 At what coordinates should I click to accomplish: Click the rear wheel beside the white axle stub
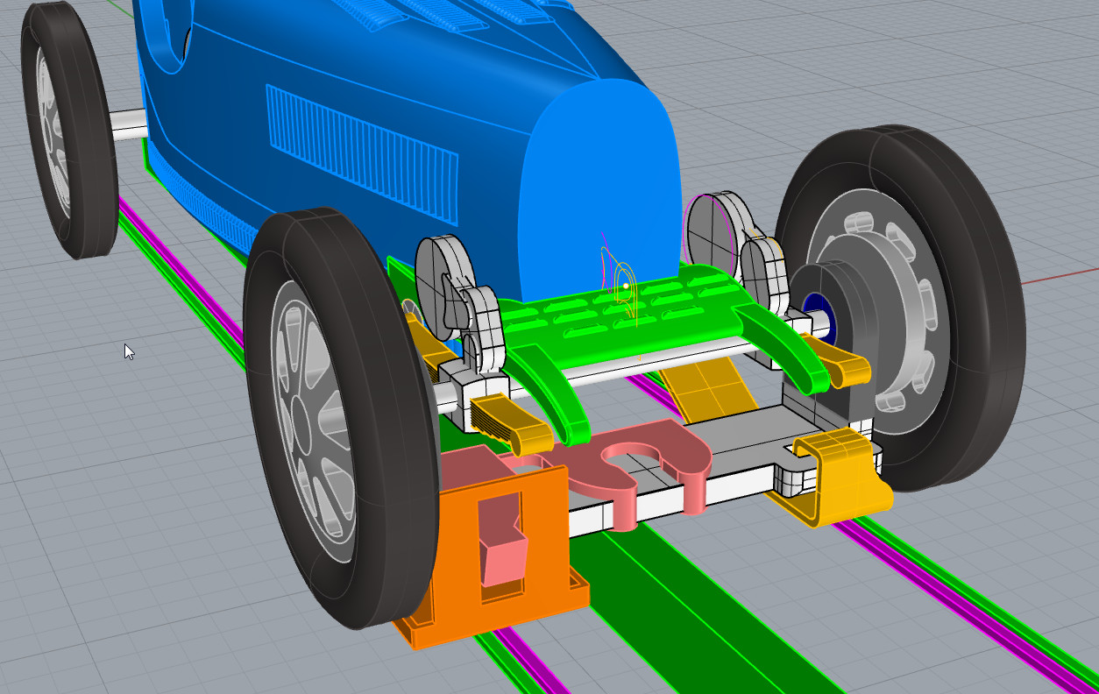click(68, 130)
